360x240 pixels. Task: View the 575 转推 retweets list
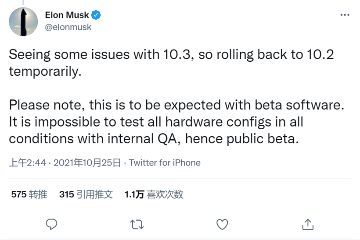(x=29, y=194)
